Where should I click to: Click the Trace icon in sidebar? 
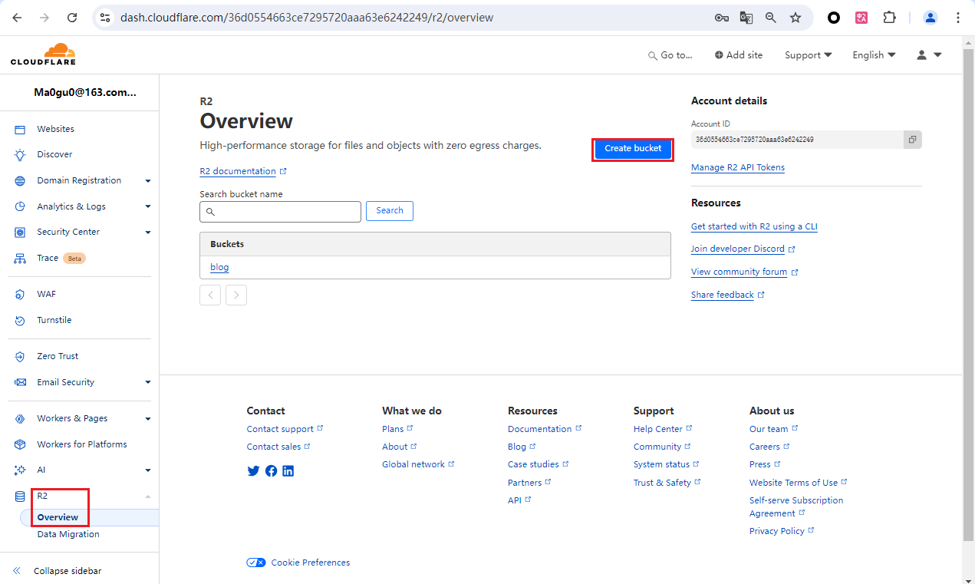point(20,259)
